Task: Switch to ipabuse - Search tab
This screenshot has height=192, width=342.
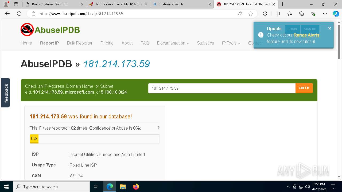Action: point(182,4)
